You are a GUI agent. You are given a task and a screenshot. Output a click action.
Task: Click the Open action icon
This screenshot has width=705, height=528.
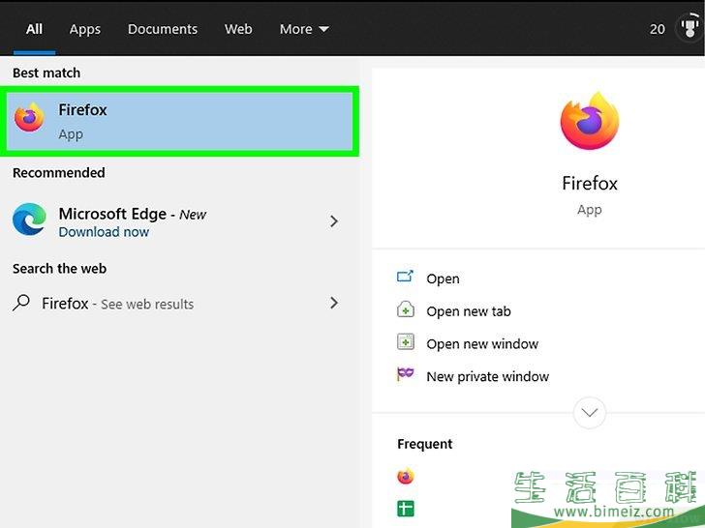tap(405, 277)
